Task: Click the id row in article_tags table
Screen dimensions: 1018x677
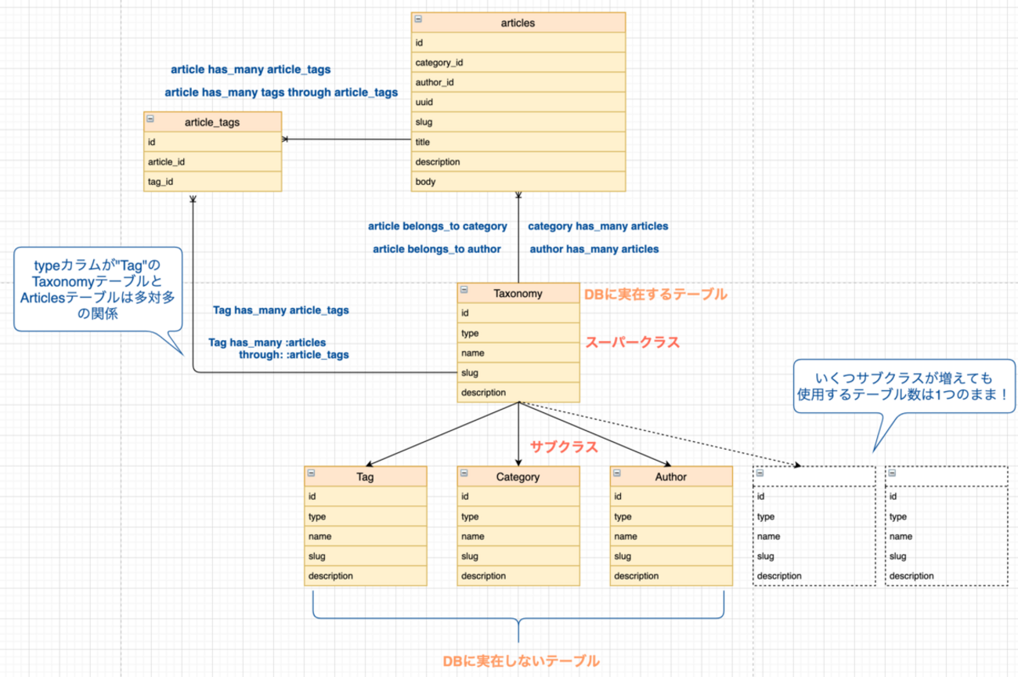Action: 212,142
